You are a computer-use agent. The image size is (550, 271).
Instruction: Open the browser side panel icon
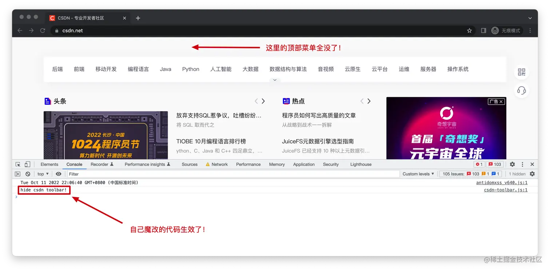[x=483, y=31]
